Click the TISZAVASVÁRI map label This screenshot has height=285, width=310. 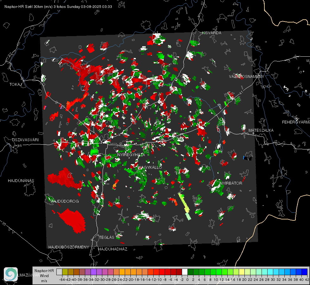pyautogui.click(x=25, y=140)
